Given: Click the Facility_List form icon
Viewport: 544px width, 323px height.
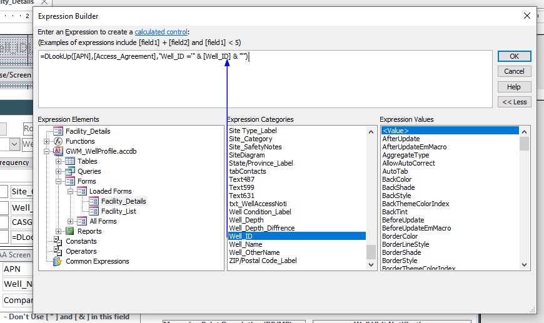Looking at the screenshot, I should [x=94, y=211].
